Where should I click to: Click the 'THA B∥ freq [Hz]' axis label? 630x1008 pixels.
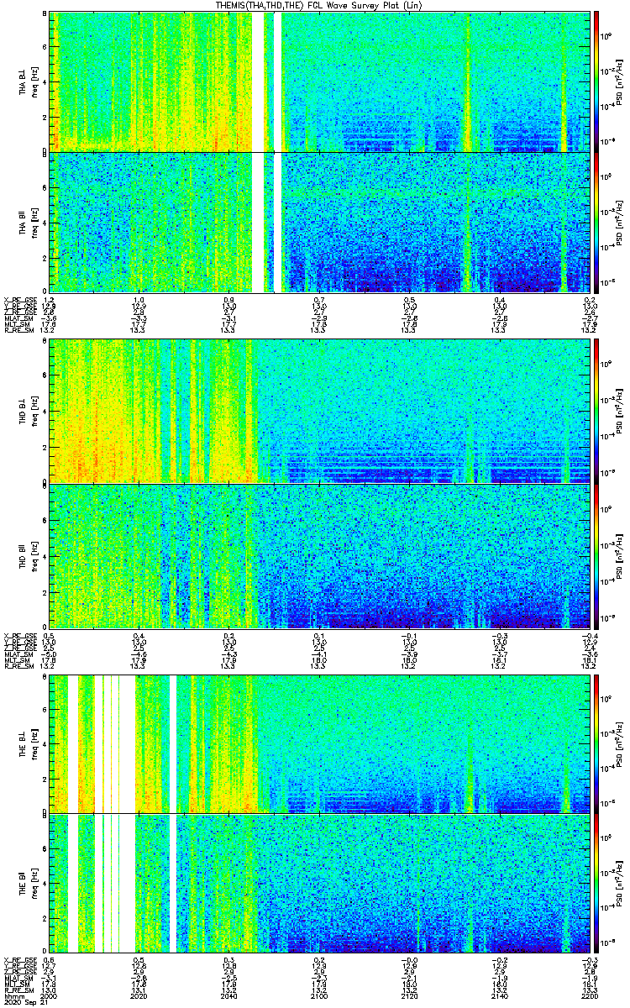(x=28, y=222)
